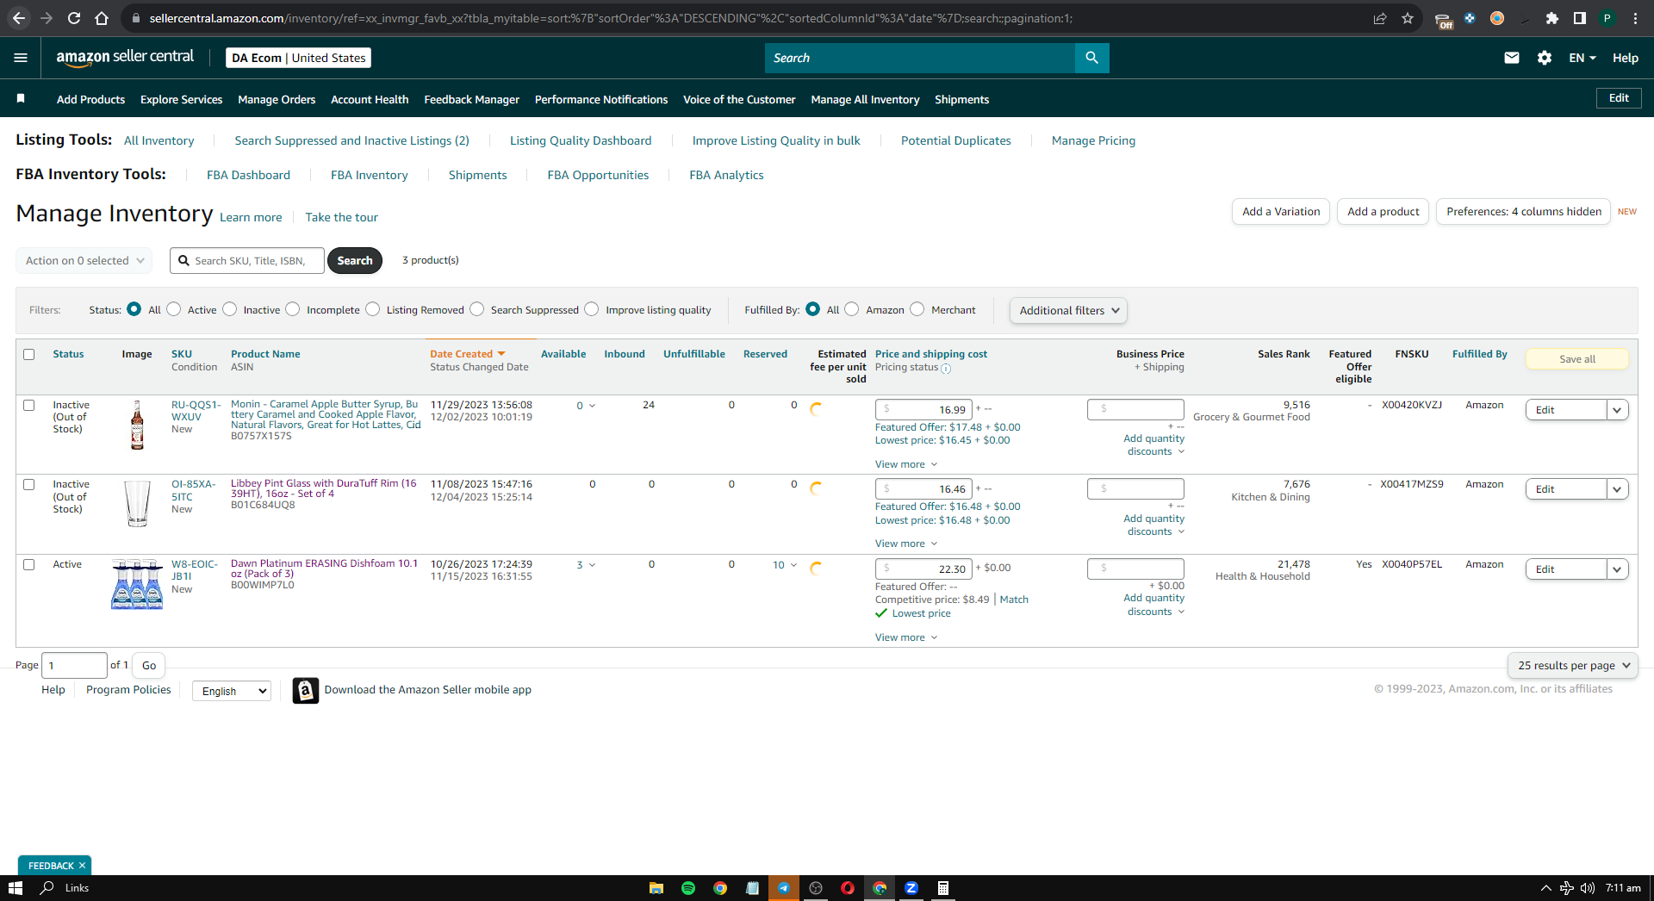Open Spotify from the taskbar
Image resolution: width=1654 pixels, height=901 pixels.
pos(687,888)
